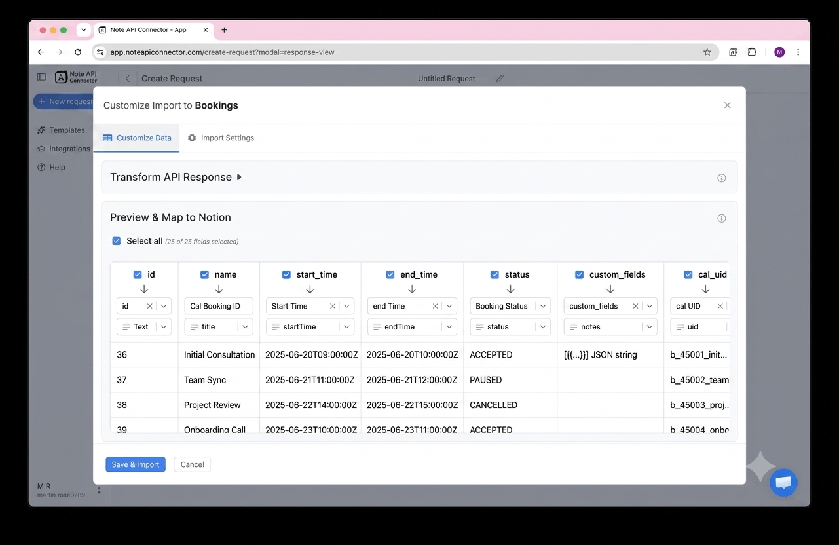Click the New request button
The width and height of the screenshot is (839, 545).
[x=64, y=102]
